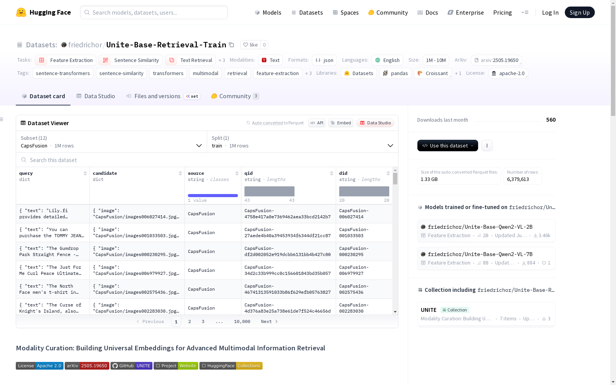Click the sort icon on query column
The height and width of the screenshot is (385, 616).
pyautogui.click(x=85, y=173)
